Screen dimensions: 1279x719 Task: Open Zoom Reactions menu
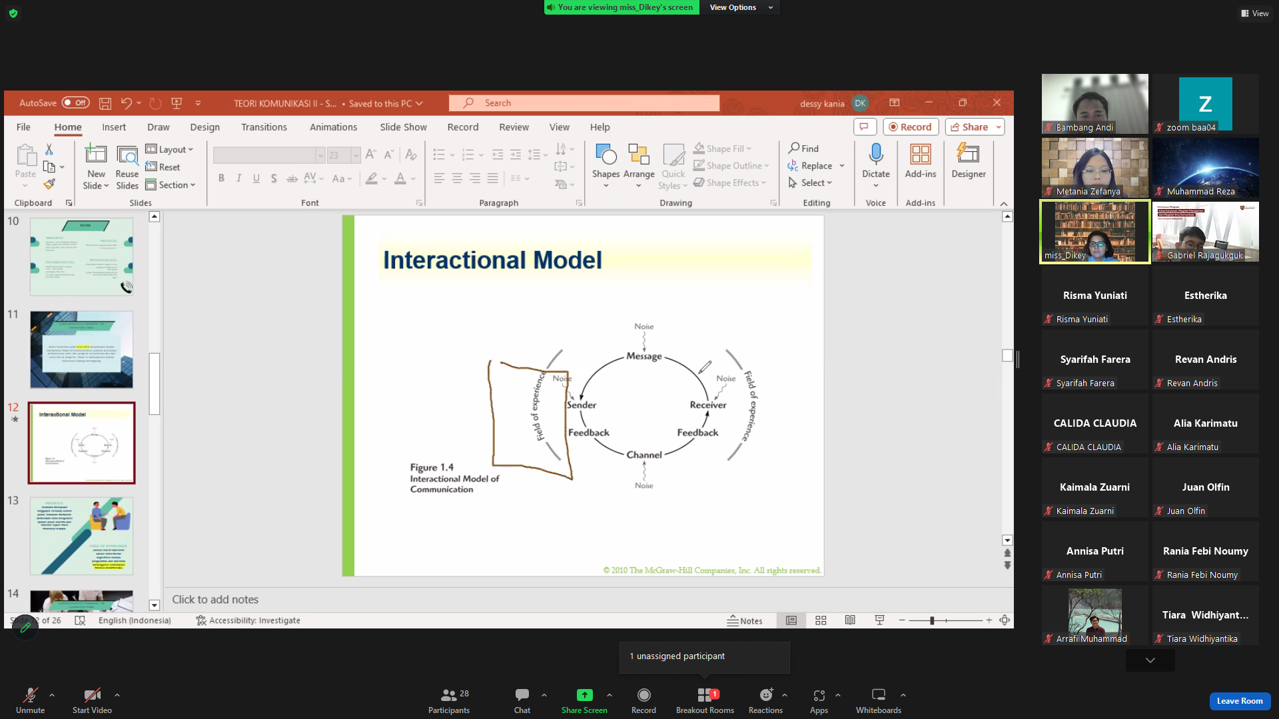pyautogui.click(x=765, y=701)
